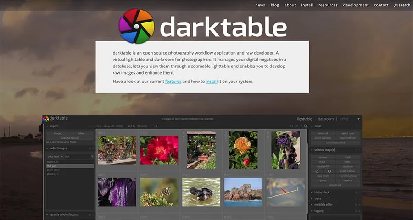
Task: Click reset icon on recently used collections header
Action: [x=89, y=215]
